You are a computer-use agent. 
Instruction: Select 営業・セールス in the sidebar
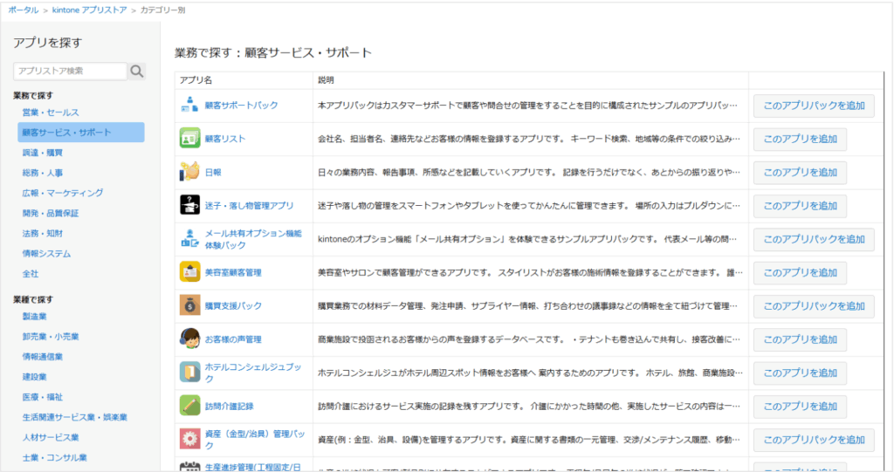click(51, 113)
